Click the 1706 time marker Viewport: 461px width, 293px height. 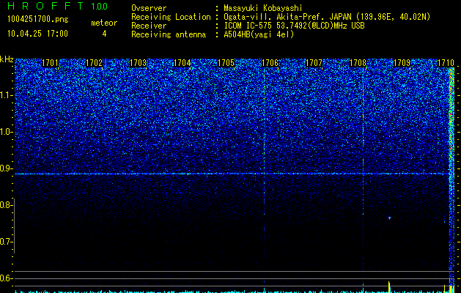pyautogui.click(x=270, y=63)
